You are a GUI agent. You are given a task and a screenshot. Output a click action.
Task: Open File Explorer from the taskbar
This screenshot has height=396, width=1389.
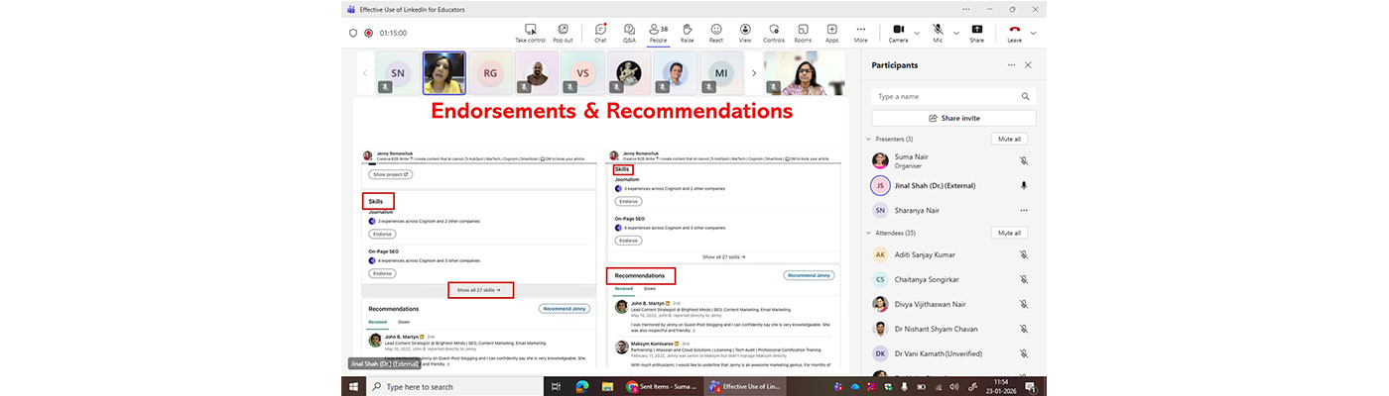tap(607, 387)
